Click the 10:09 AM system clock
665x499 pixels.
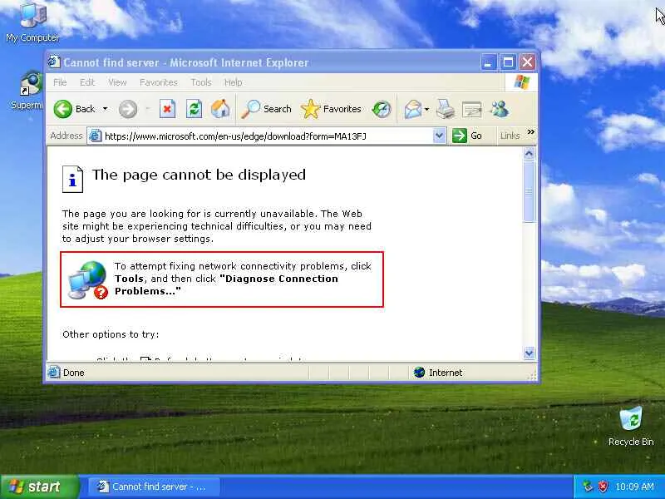pos(634,487)
